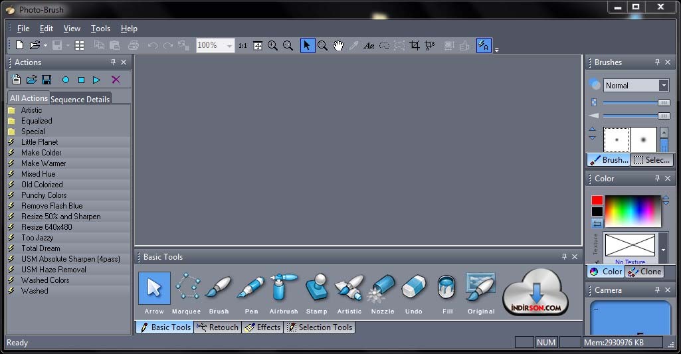The width and height of the screenshot is (681, 354).
Task: Switch to the Clone tab
Action: pos(644,272)
